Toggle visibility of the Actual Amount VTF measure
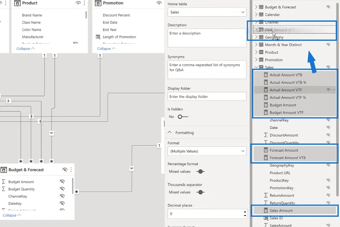Image resolution: width=340 pixels, height=227 pixels. (x=328, y=90)
